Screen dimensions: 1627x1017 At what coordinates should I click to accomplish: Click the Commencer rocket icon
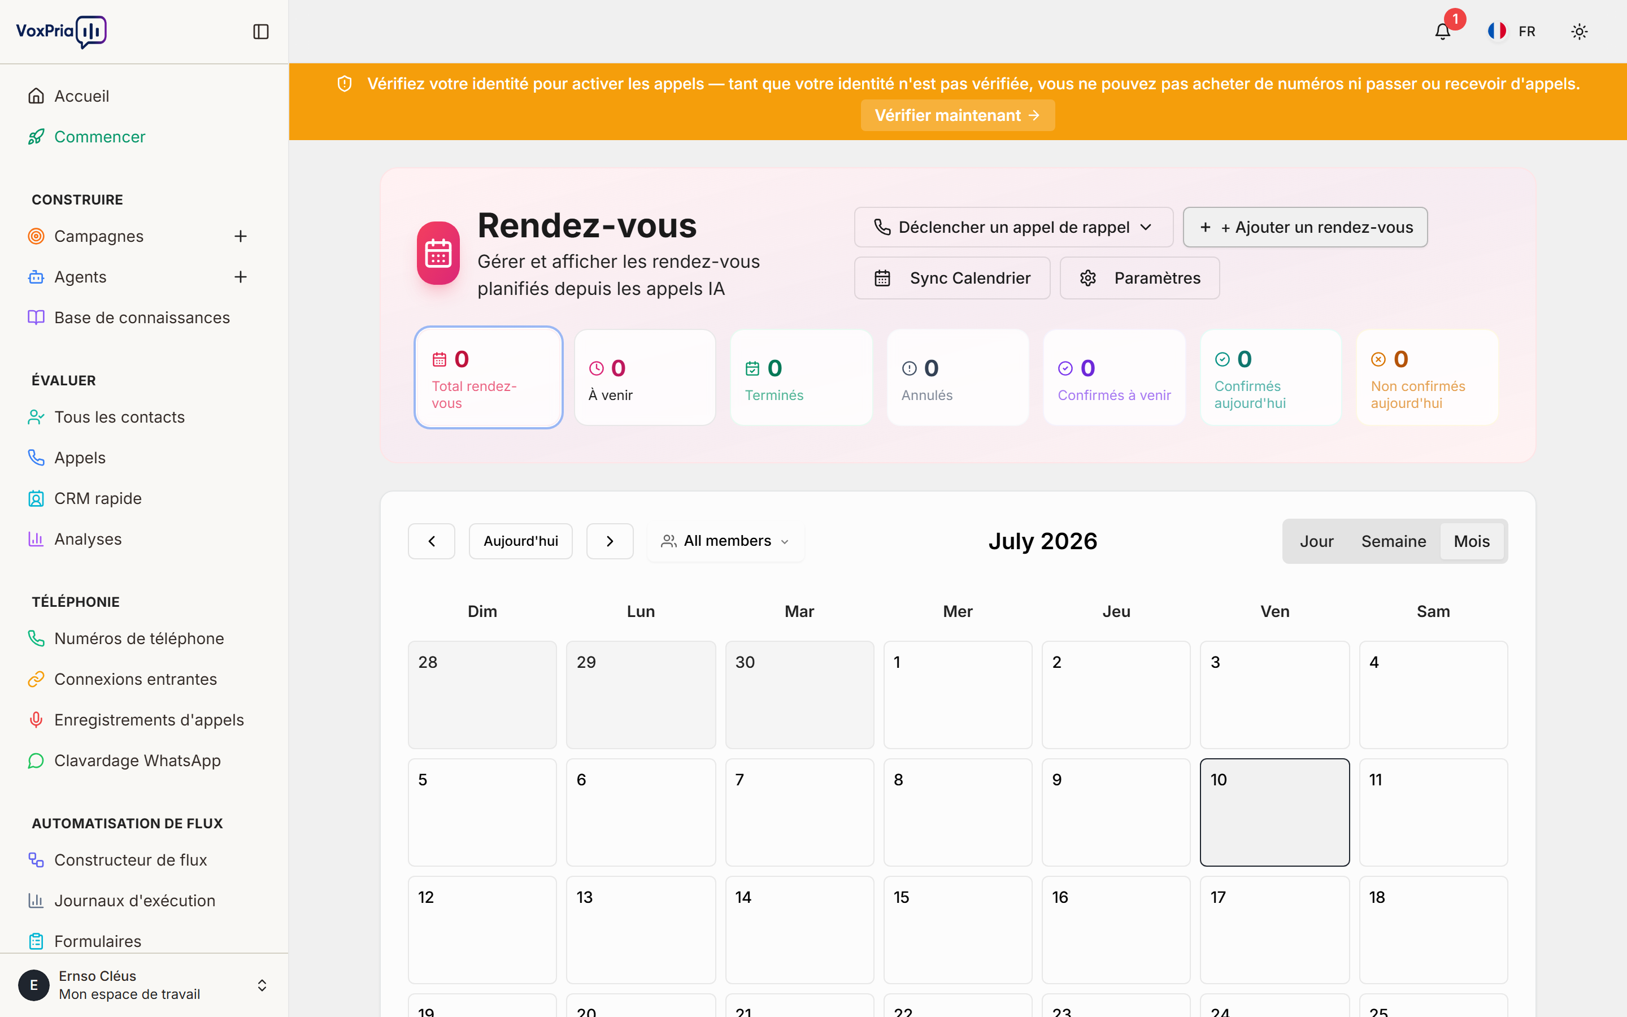click(x=36, y=137)
